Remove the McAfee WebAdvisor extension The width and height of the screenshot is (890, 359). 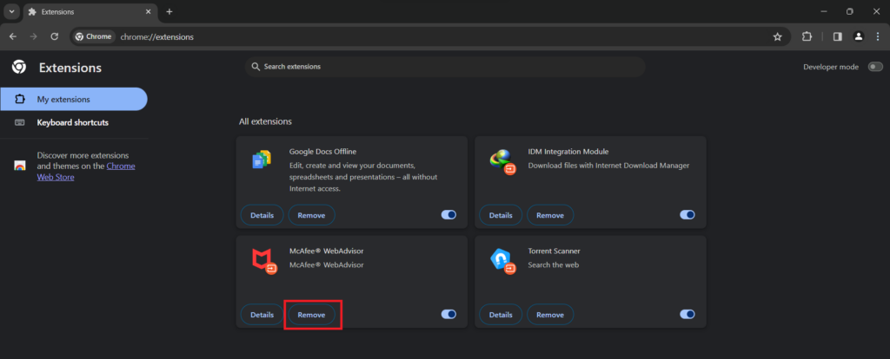click(x=311, y=315)
